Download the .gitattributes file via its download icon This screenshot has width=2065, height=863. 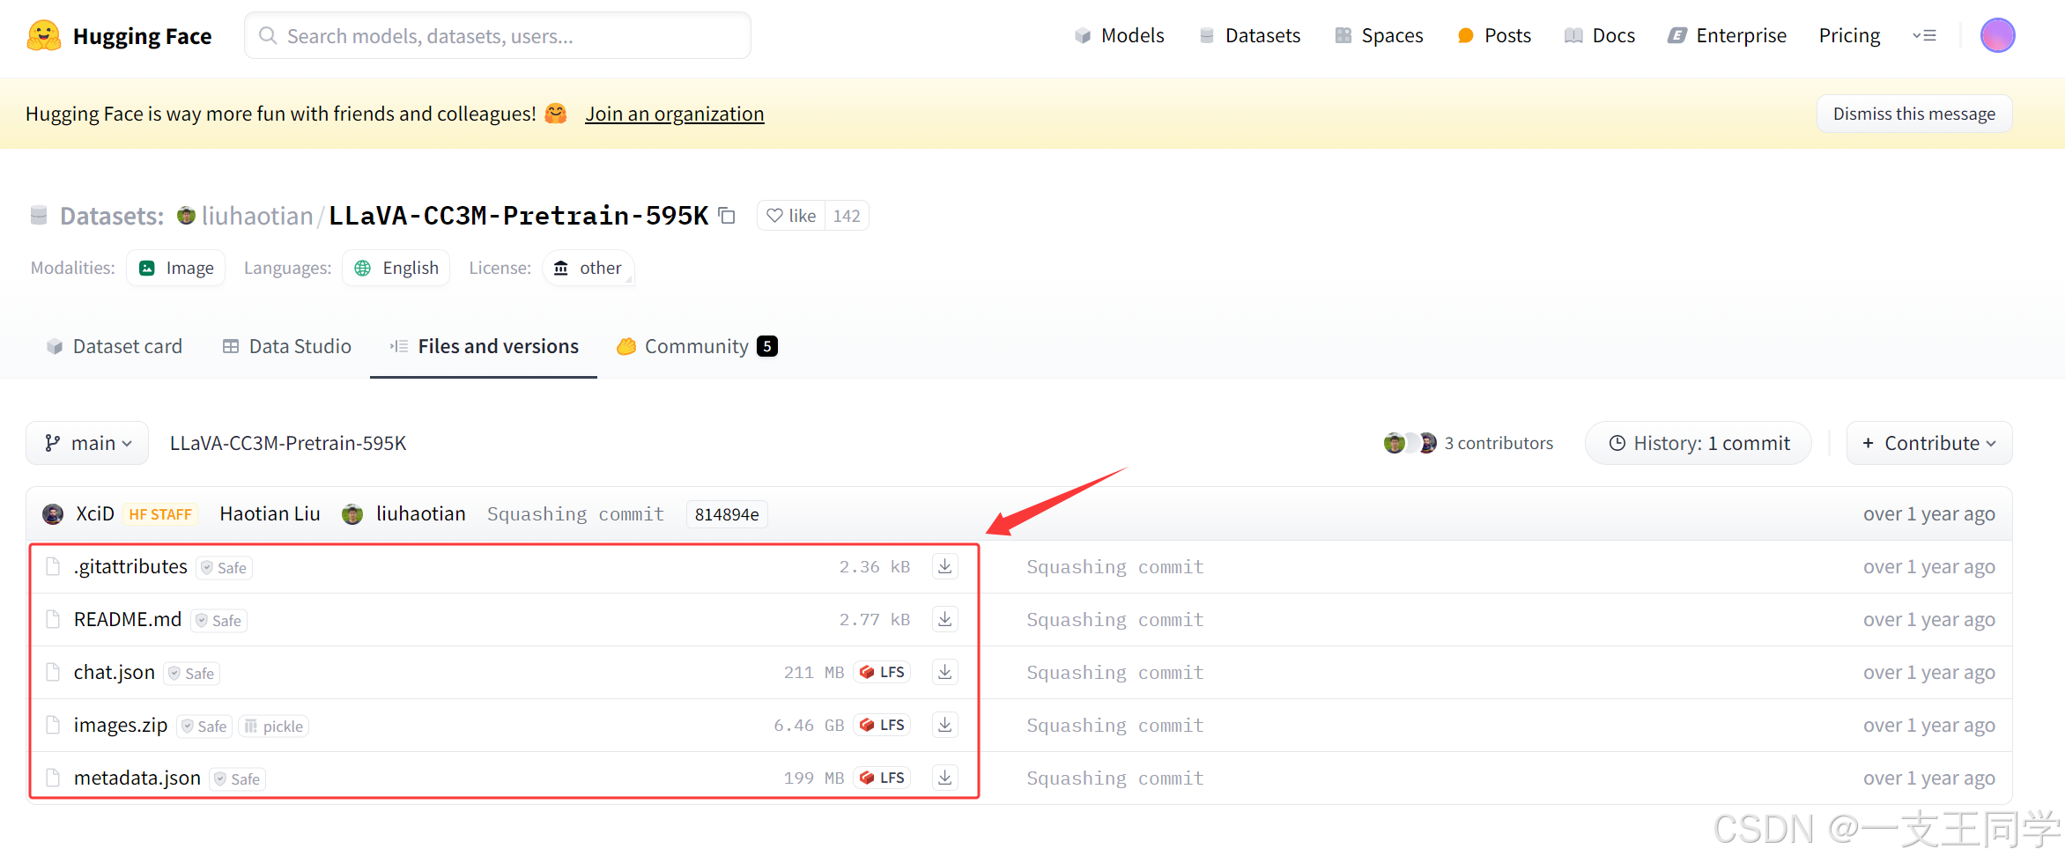click(x=945, y=566)
